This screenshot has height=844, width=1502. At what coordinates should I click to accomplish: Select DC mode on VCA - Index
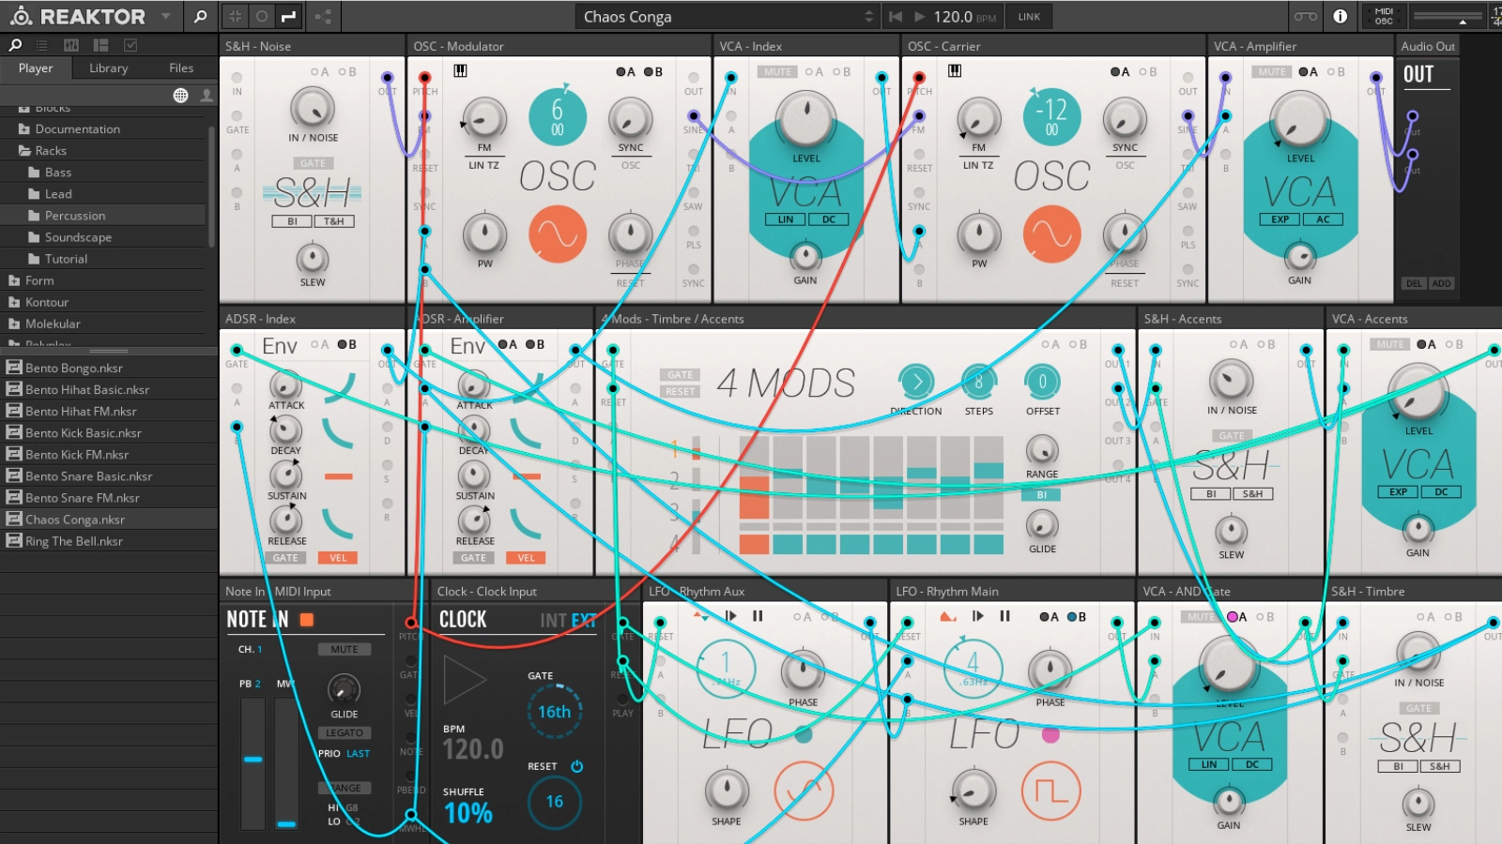pos(829,219)
